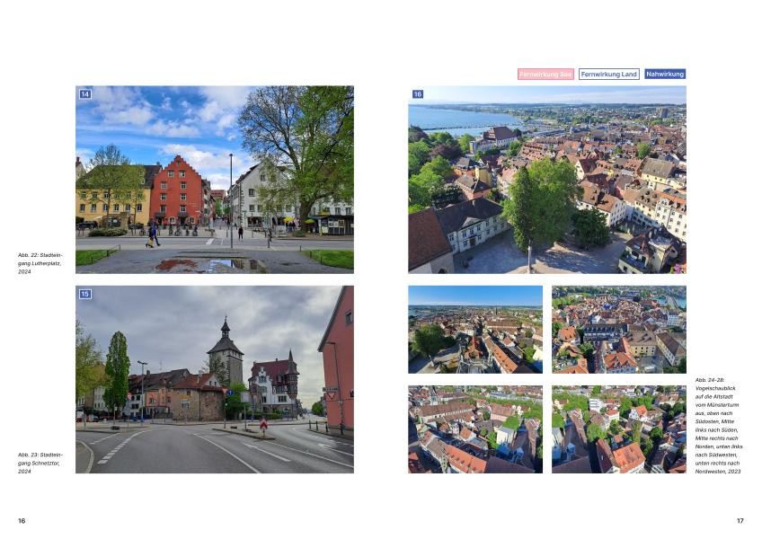Select the blue Nahwirkung tag

(x=664, y=75)
